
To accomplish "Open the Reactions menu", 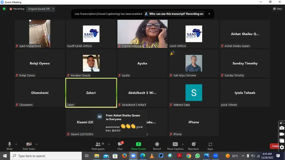I will pyautogui.click(x=193, y=146).
